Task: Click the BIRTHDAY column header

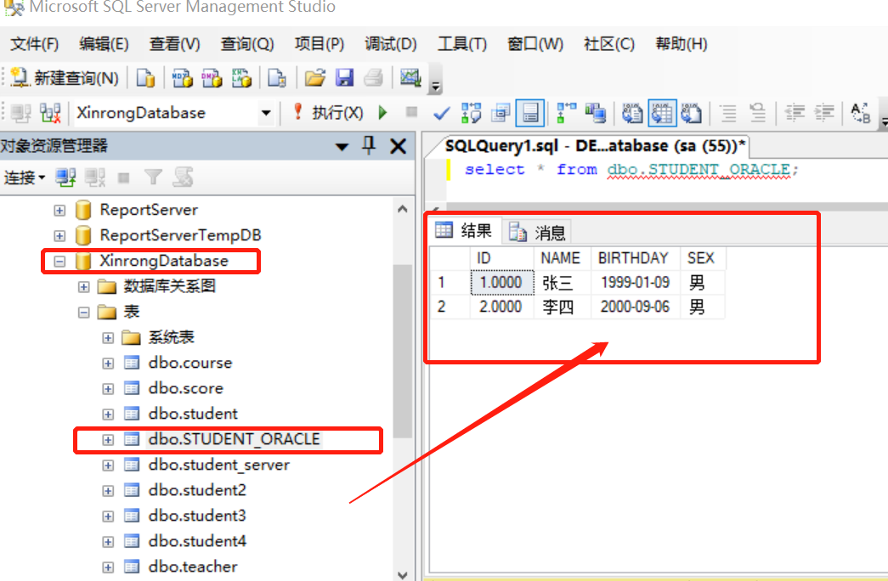Action: pos(636,257)
